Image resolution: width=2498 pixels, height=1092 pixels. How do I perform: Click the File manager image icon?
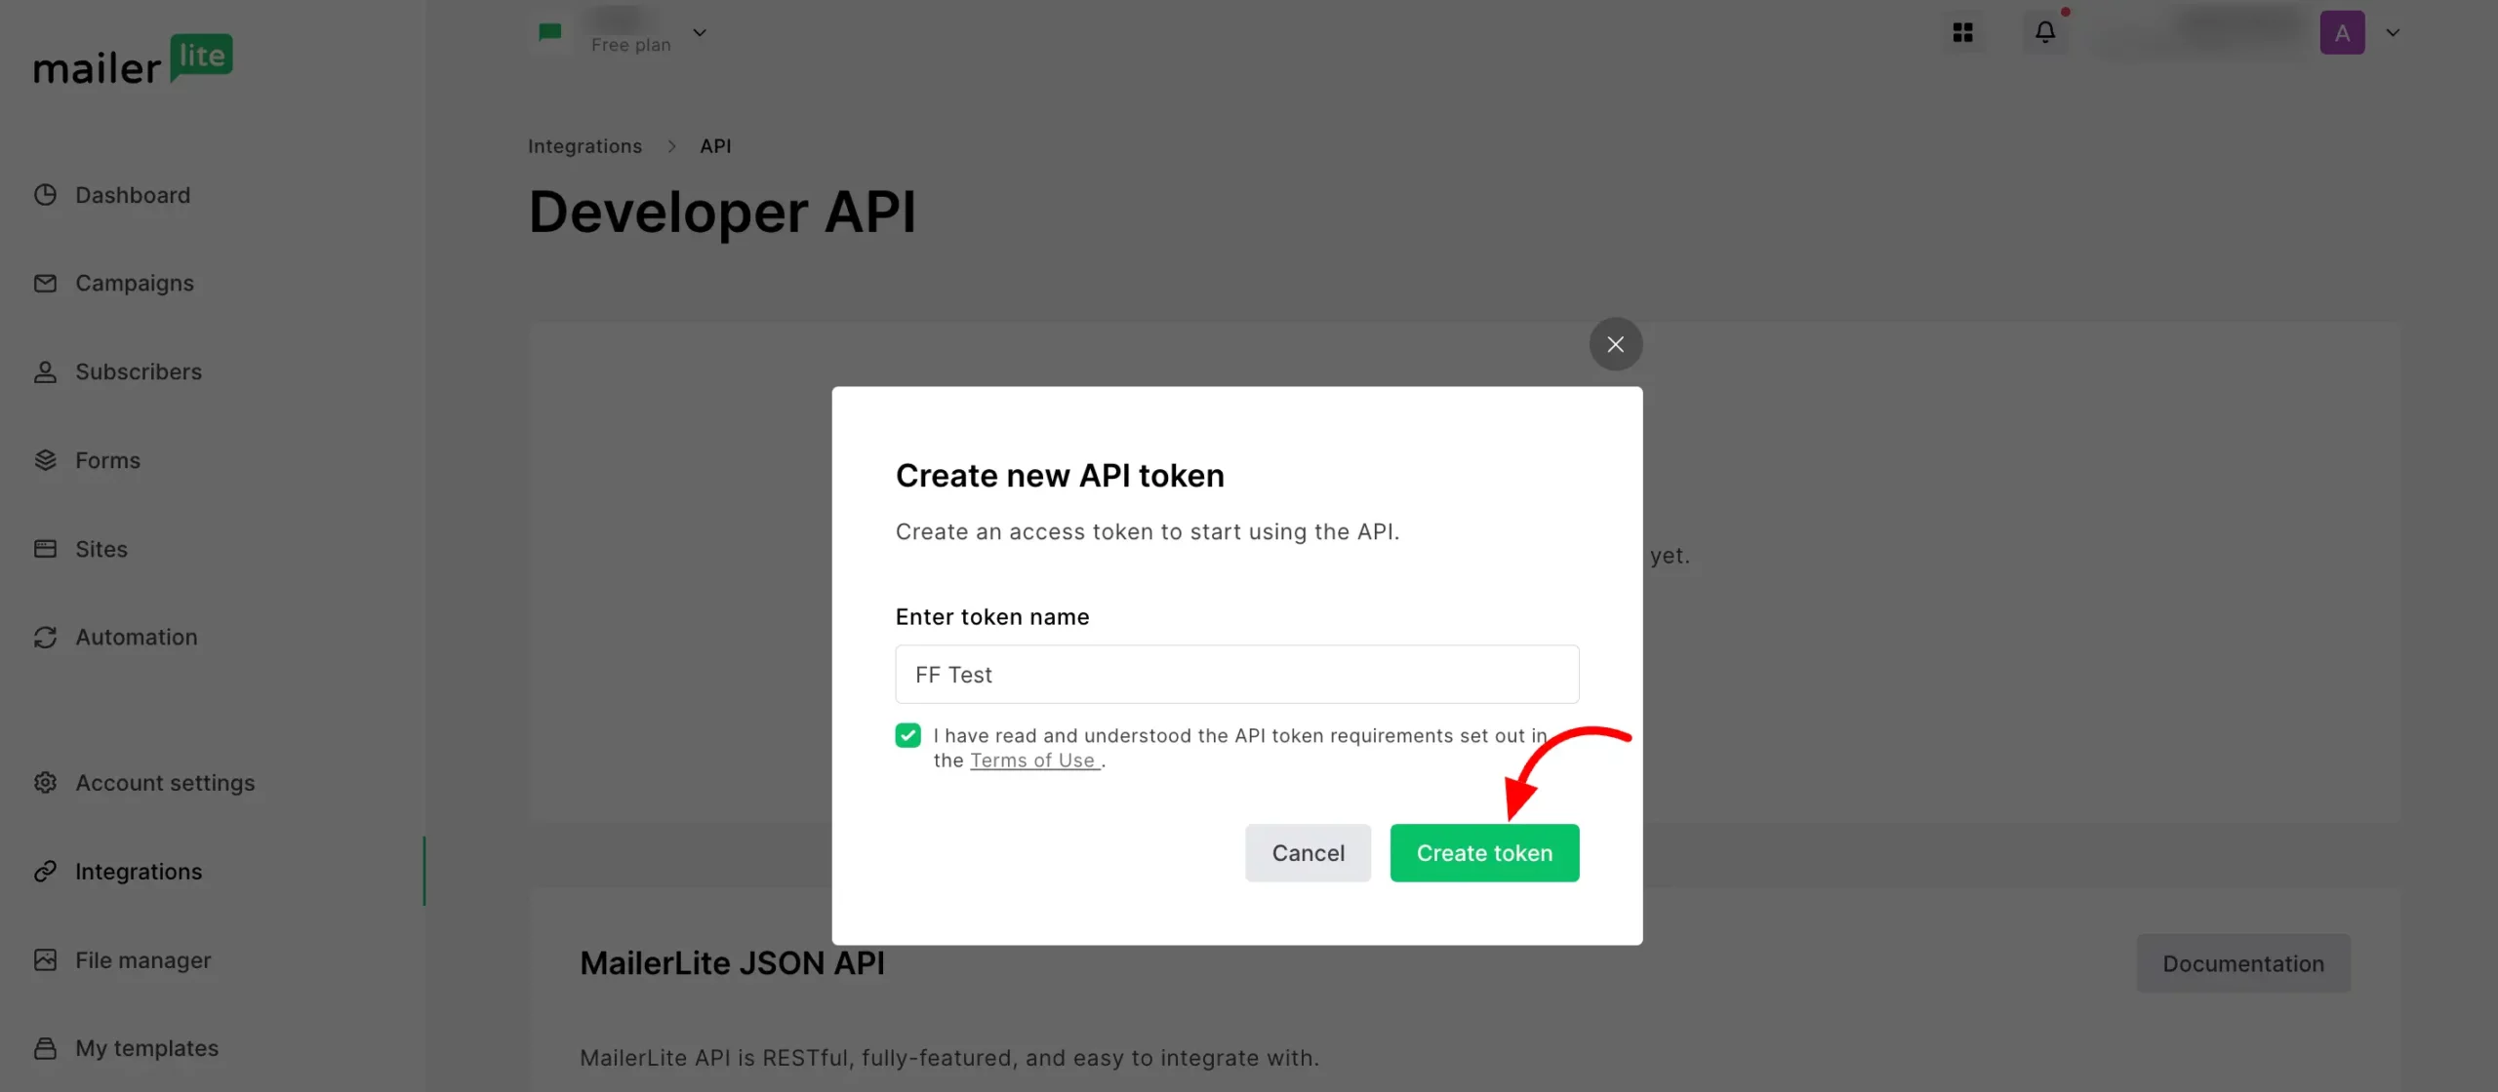coord(45,960)
